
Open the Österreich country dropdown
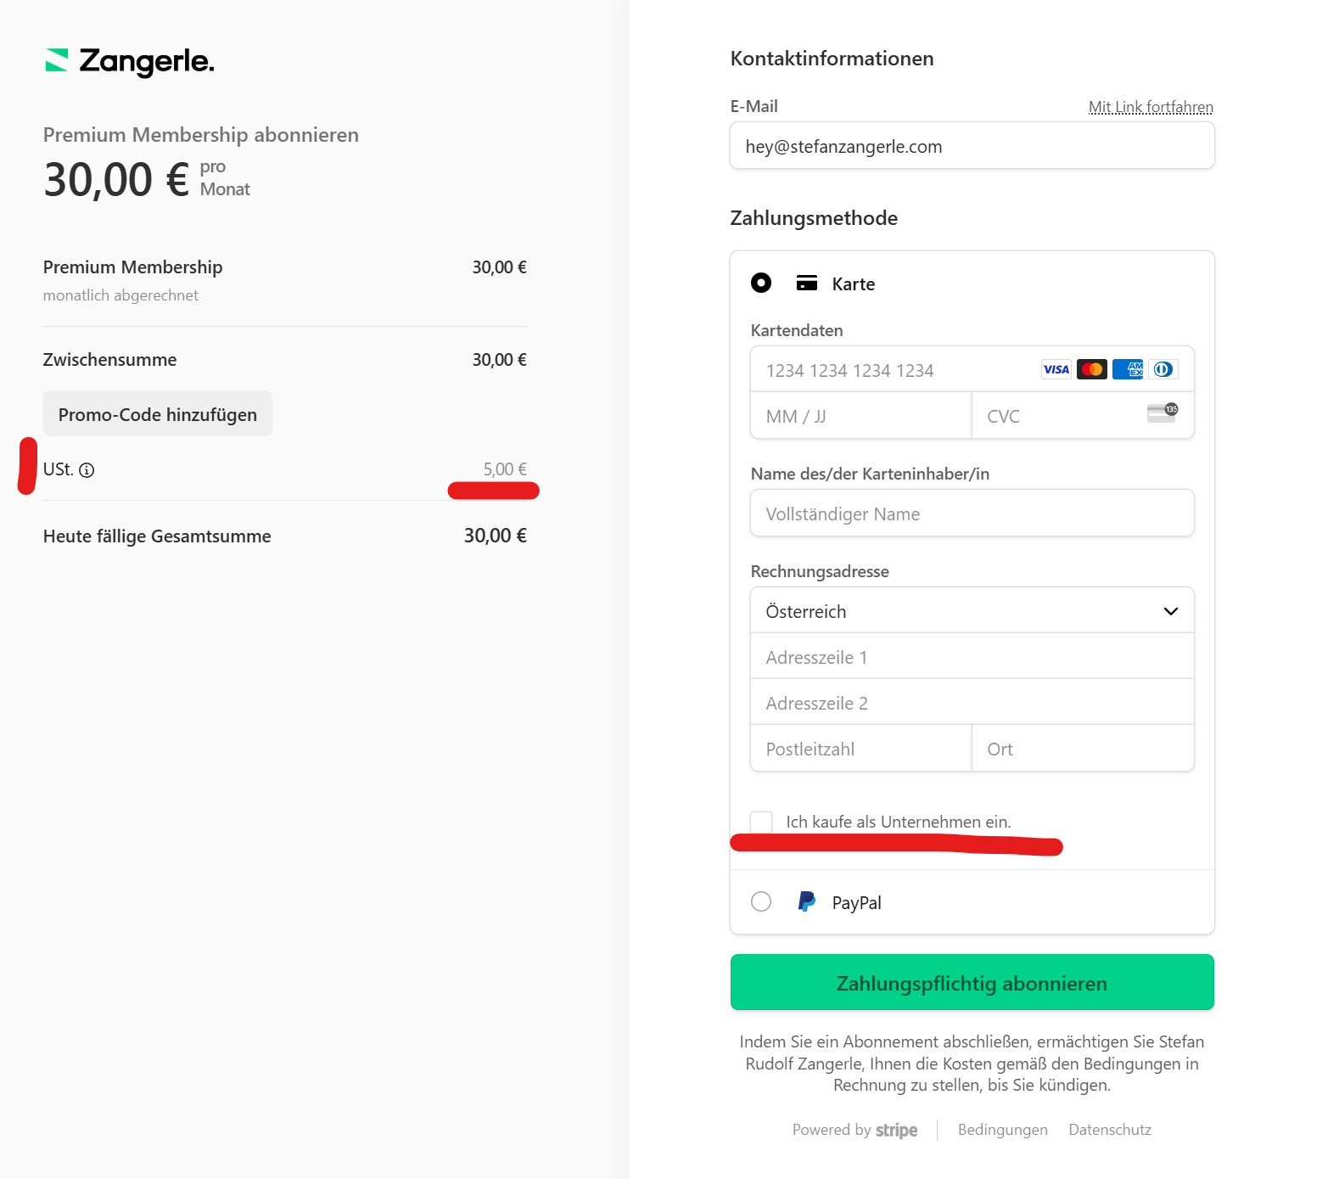click(x=972, y=610)
